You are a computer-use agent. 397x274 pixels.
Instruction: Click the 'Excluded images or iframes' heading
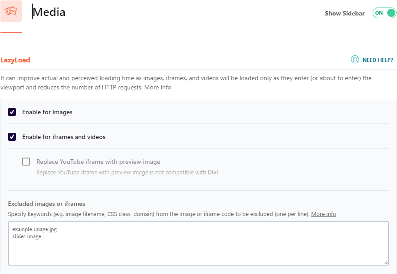click(x=47, y=204)
